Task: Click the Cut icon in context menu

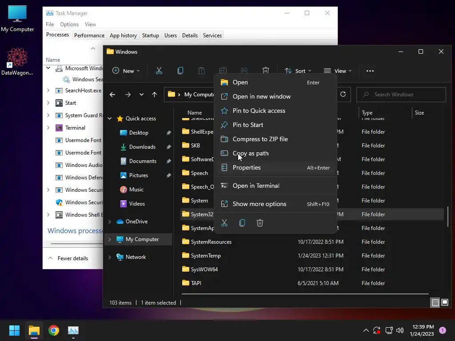Action: 224,223
